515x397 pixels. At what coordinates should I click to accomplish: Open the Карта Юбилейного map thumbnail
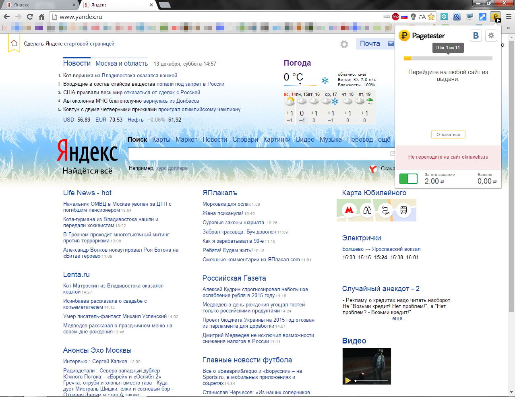[x=376, y=210]
